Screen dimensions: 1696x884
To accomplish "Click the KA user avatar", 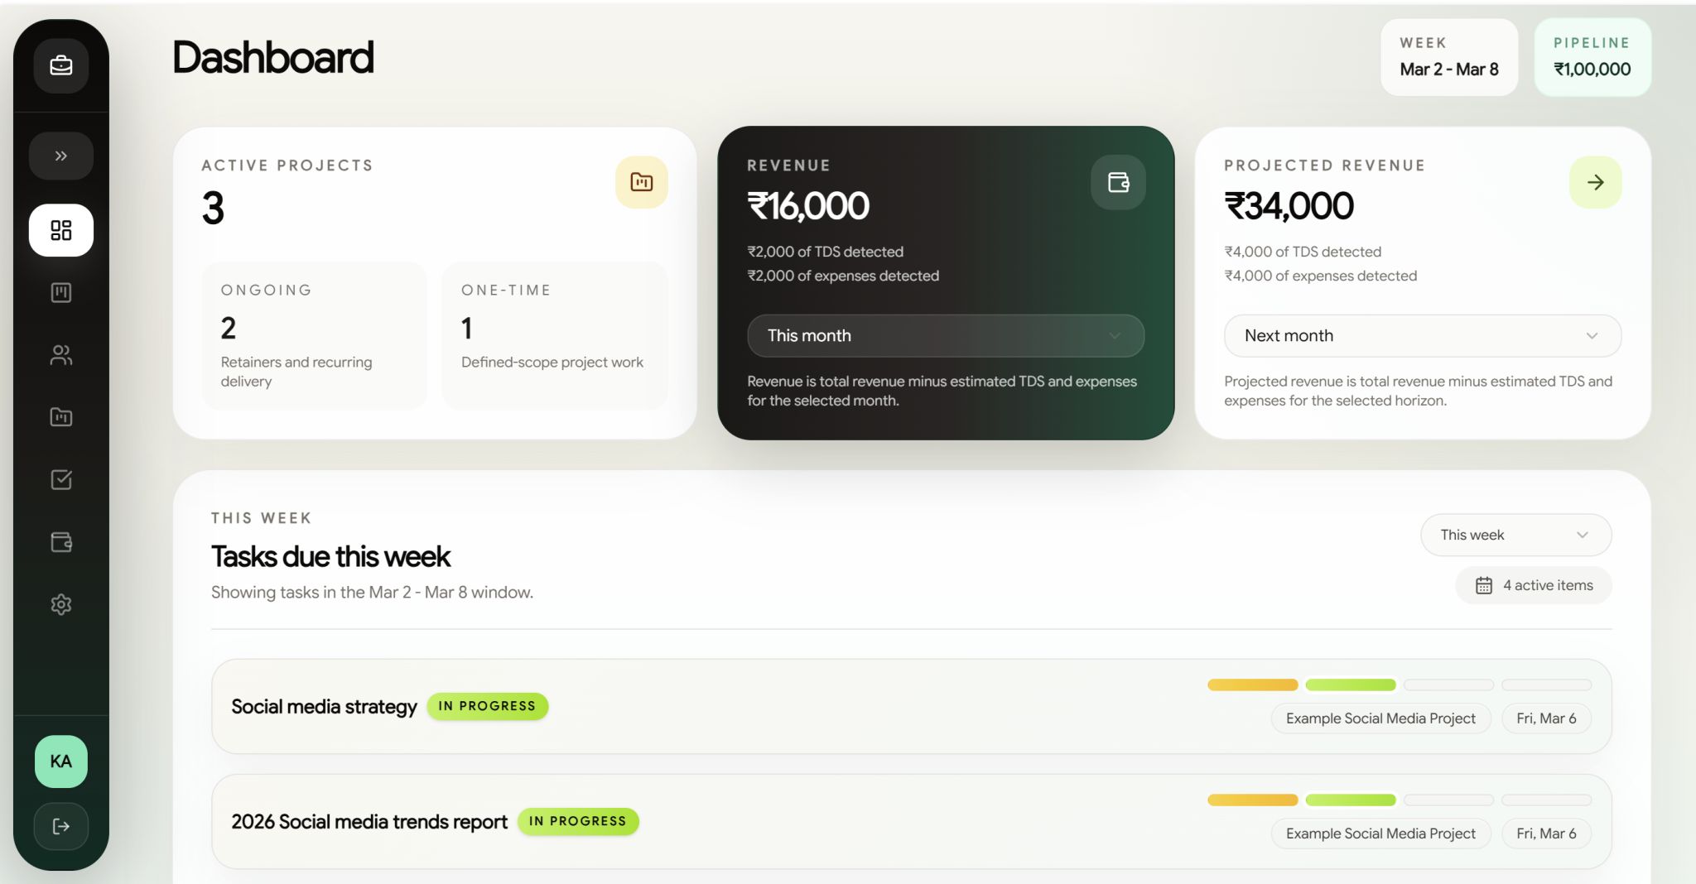I will [61, 761].
